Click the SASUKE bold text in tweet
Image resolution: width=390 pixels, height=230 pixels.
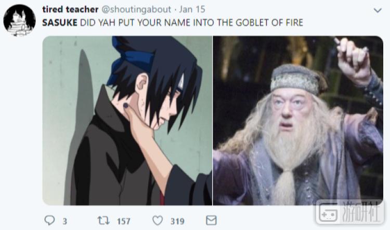pos(60,23)
